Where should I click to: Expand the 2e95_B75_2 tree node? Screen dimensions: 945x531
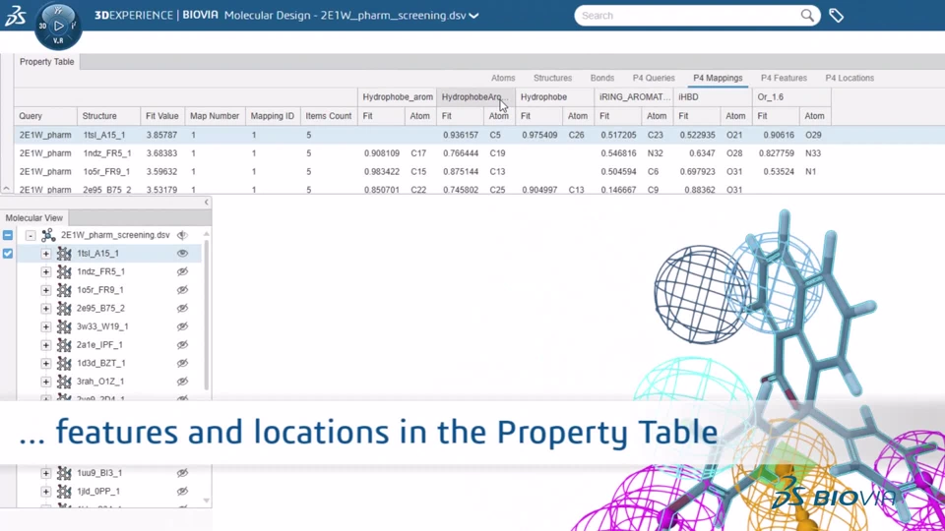point(46,308)
